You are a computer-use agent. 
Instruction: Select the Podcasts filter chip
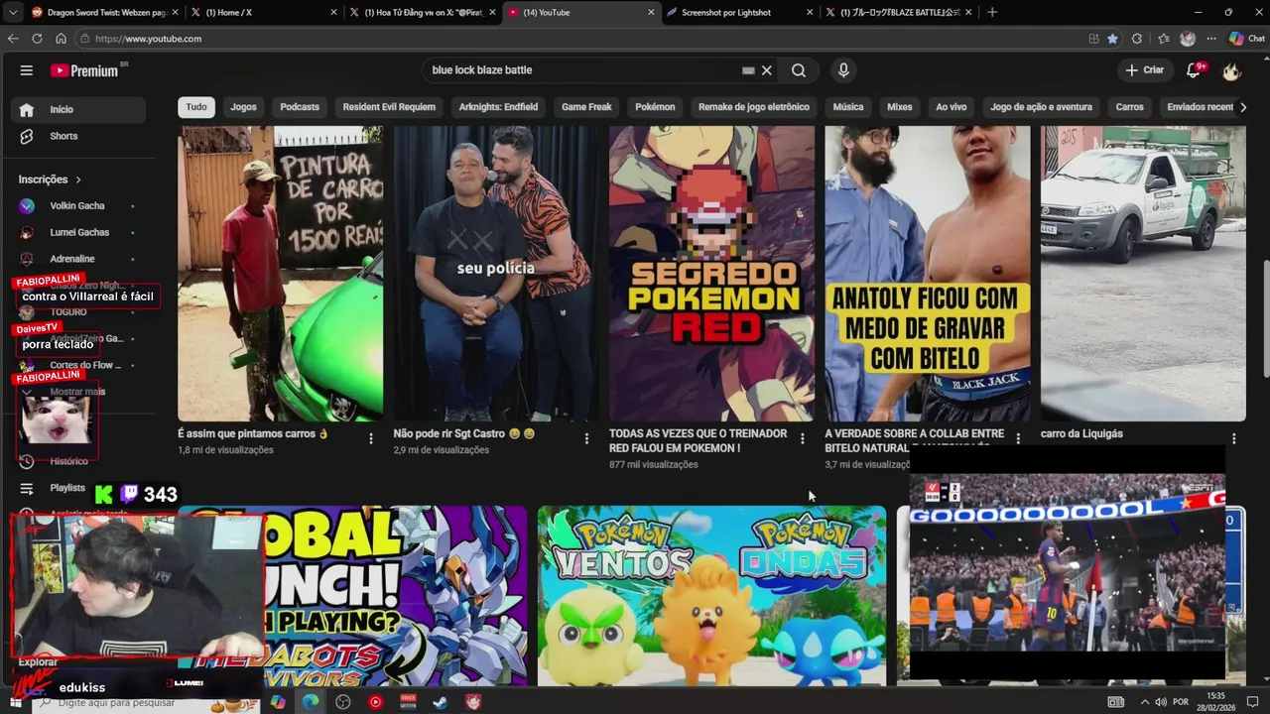(x=300, y=107)
